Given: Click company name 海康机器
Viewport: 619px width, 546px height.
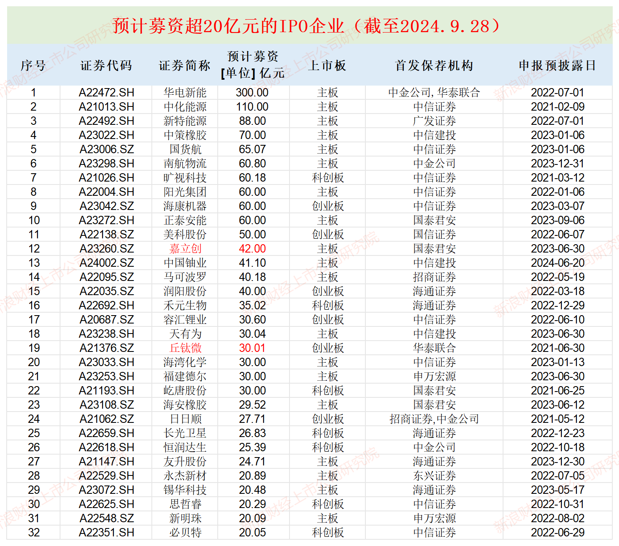Looking at the screenshot, I should [185, 206].
